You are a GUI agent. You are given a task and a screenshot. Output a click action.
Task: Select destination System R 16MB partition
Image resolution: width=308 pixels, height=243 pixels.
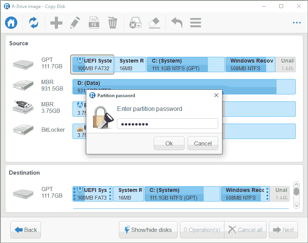pos(128,194)
